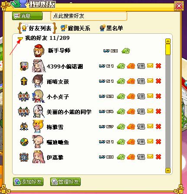
Task: Switch to the 雇佣关系 tab
Action: point(76,28)
